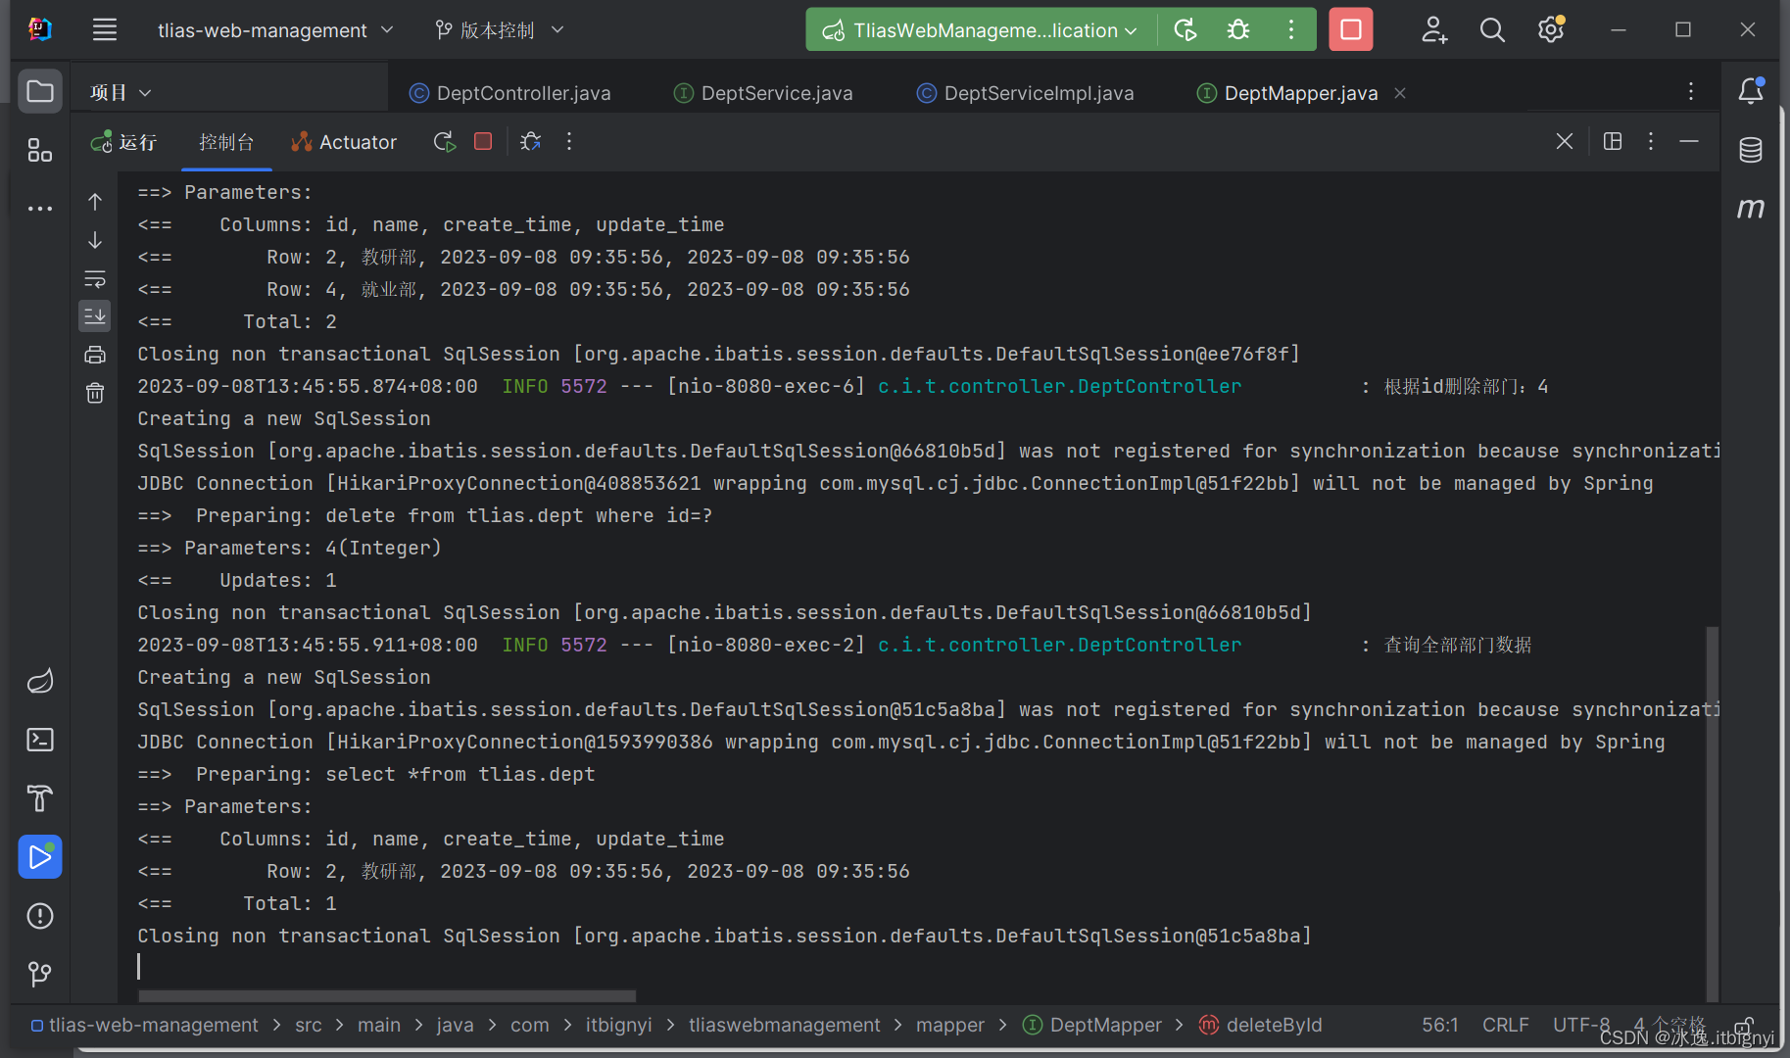This screenshot has width=1790, height=1058.
Task: Open the Maven tool window
Action: coord(1751,208)
